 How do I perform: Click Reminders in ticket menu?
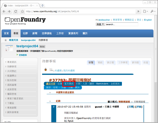pos(102,84)
